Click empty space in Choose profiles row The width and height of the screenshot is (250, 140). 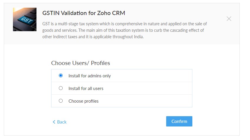153,101
